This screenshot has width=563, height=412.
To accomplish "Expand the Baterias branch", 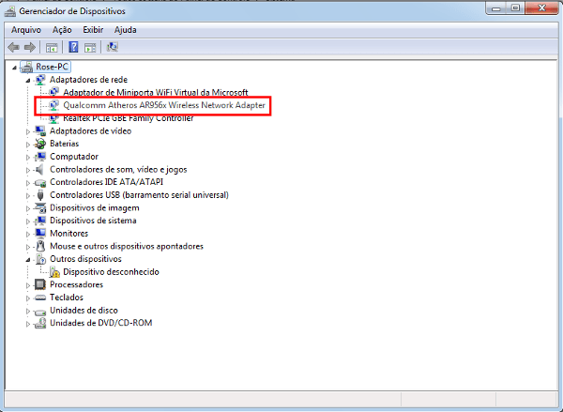I will (x=28, y=145).
